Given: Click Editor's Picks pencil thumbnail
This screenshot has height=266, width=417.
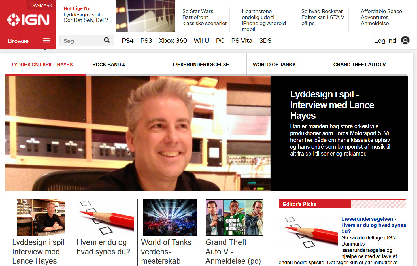Looking at the screenshot, I should tap(309, 233).
